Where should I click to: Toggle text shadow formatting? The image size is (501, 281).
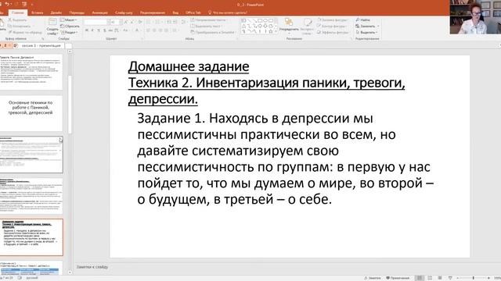tap(104, 30)
